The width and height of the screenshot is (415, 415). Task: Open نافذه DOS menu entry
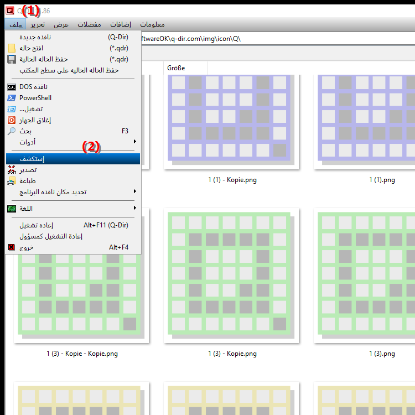click(73, 87)
